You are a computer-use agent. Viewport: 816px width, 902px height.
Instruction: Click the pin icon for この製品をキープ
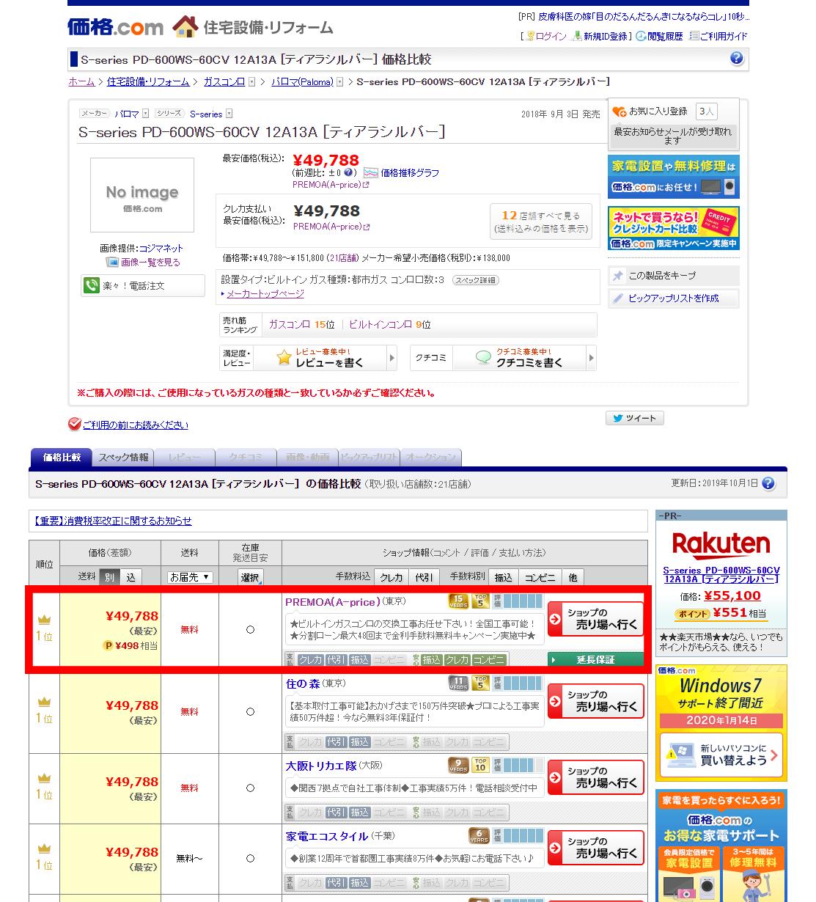pos(618,276)
